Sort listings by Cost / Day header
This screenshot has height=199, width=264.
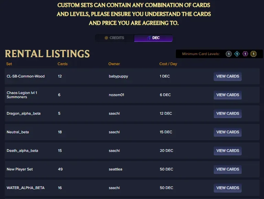(x=168, y=64)
